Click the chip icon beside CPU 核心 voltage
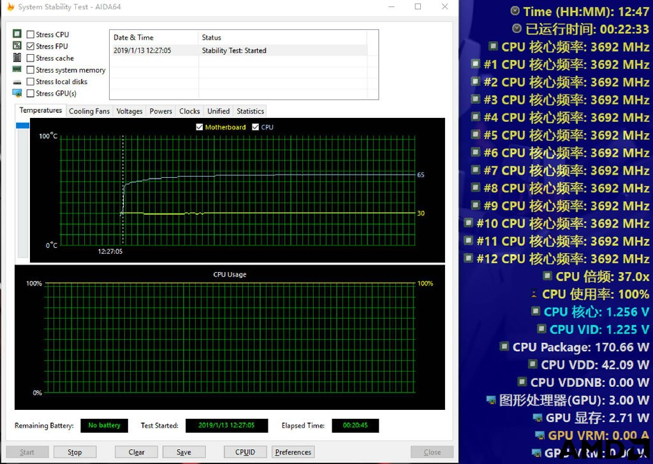 (x=536, y=311)
